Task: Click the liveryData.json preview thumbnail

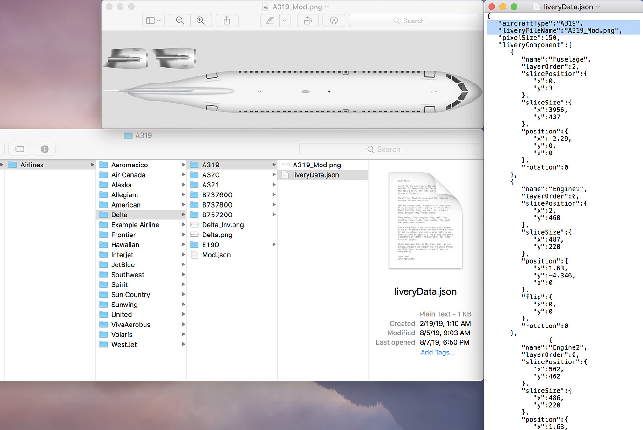Action: point(424,218)
